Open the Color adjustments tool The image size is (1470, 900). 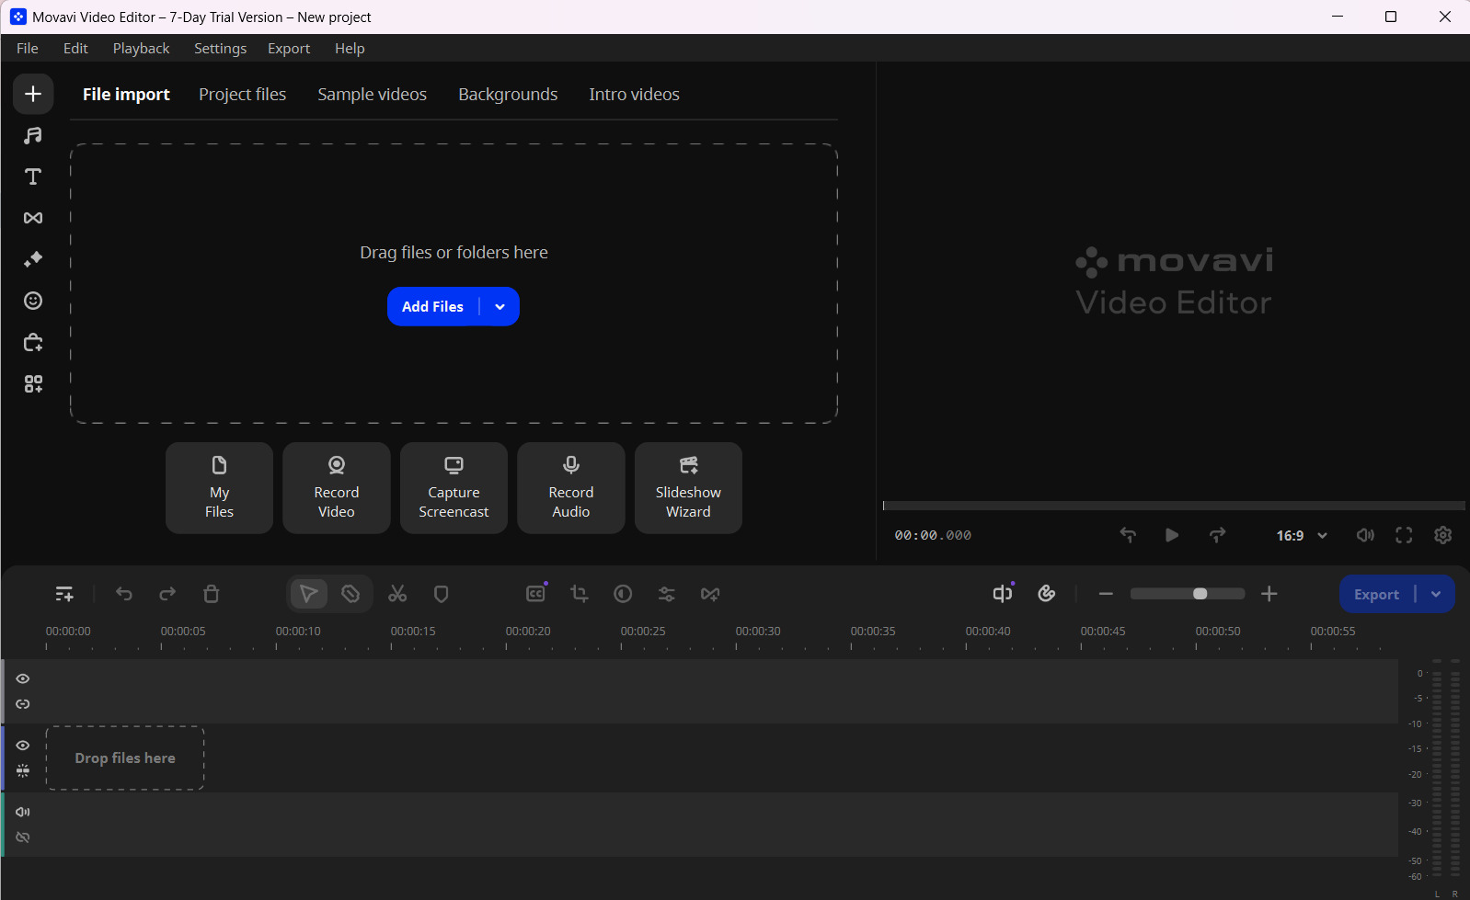coord(623,594)
